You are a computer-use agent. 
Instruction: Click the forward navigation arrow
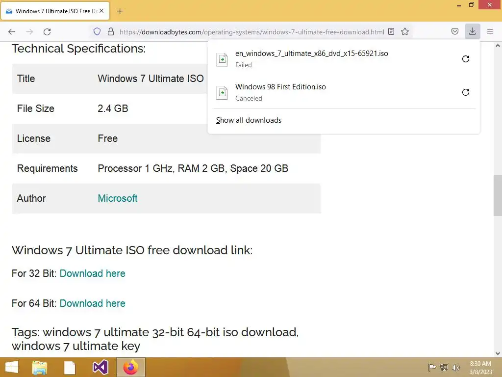click(x=29, y=32)
